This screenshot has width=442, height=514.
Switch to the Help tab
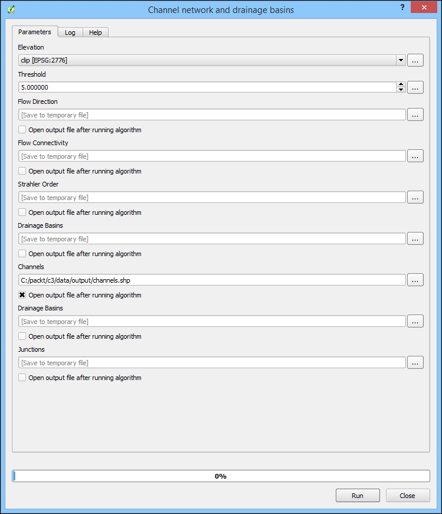95,32
